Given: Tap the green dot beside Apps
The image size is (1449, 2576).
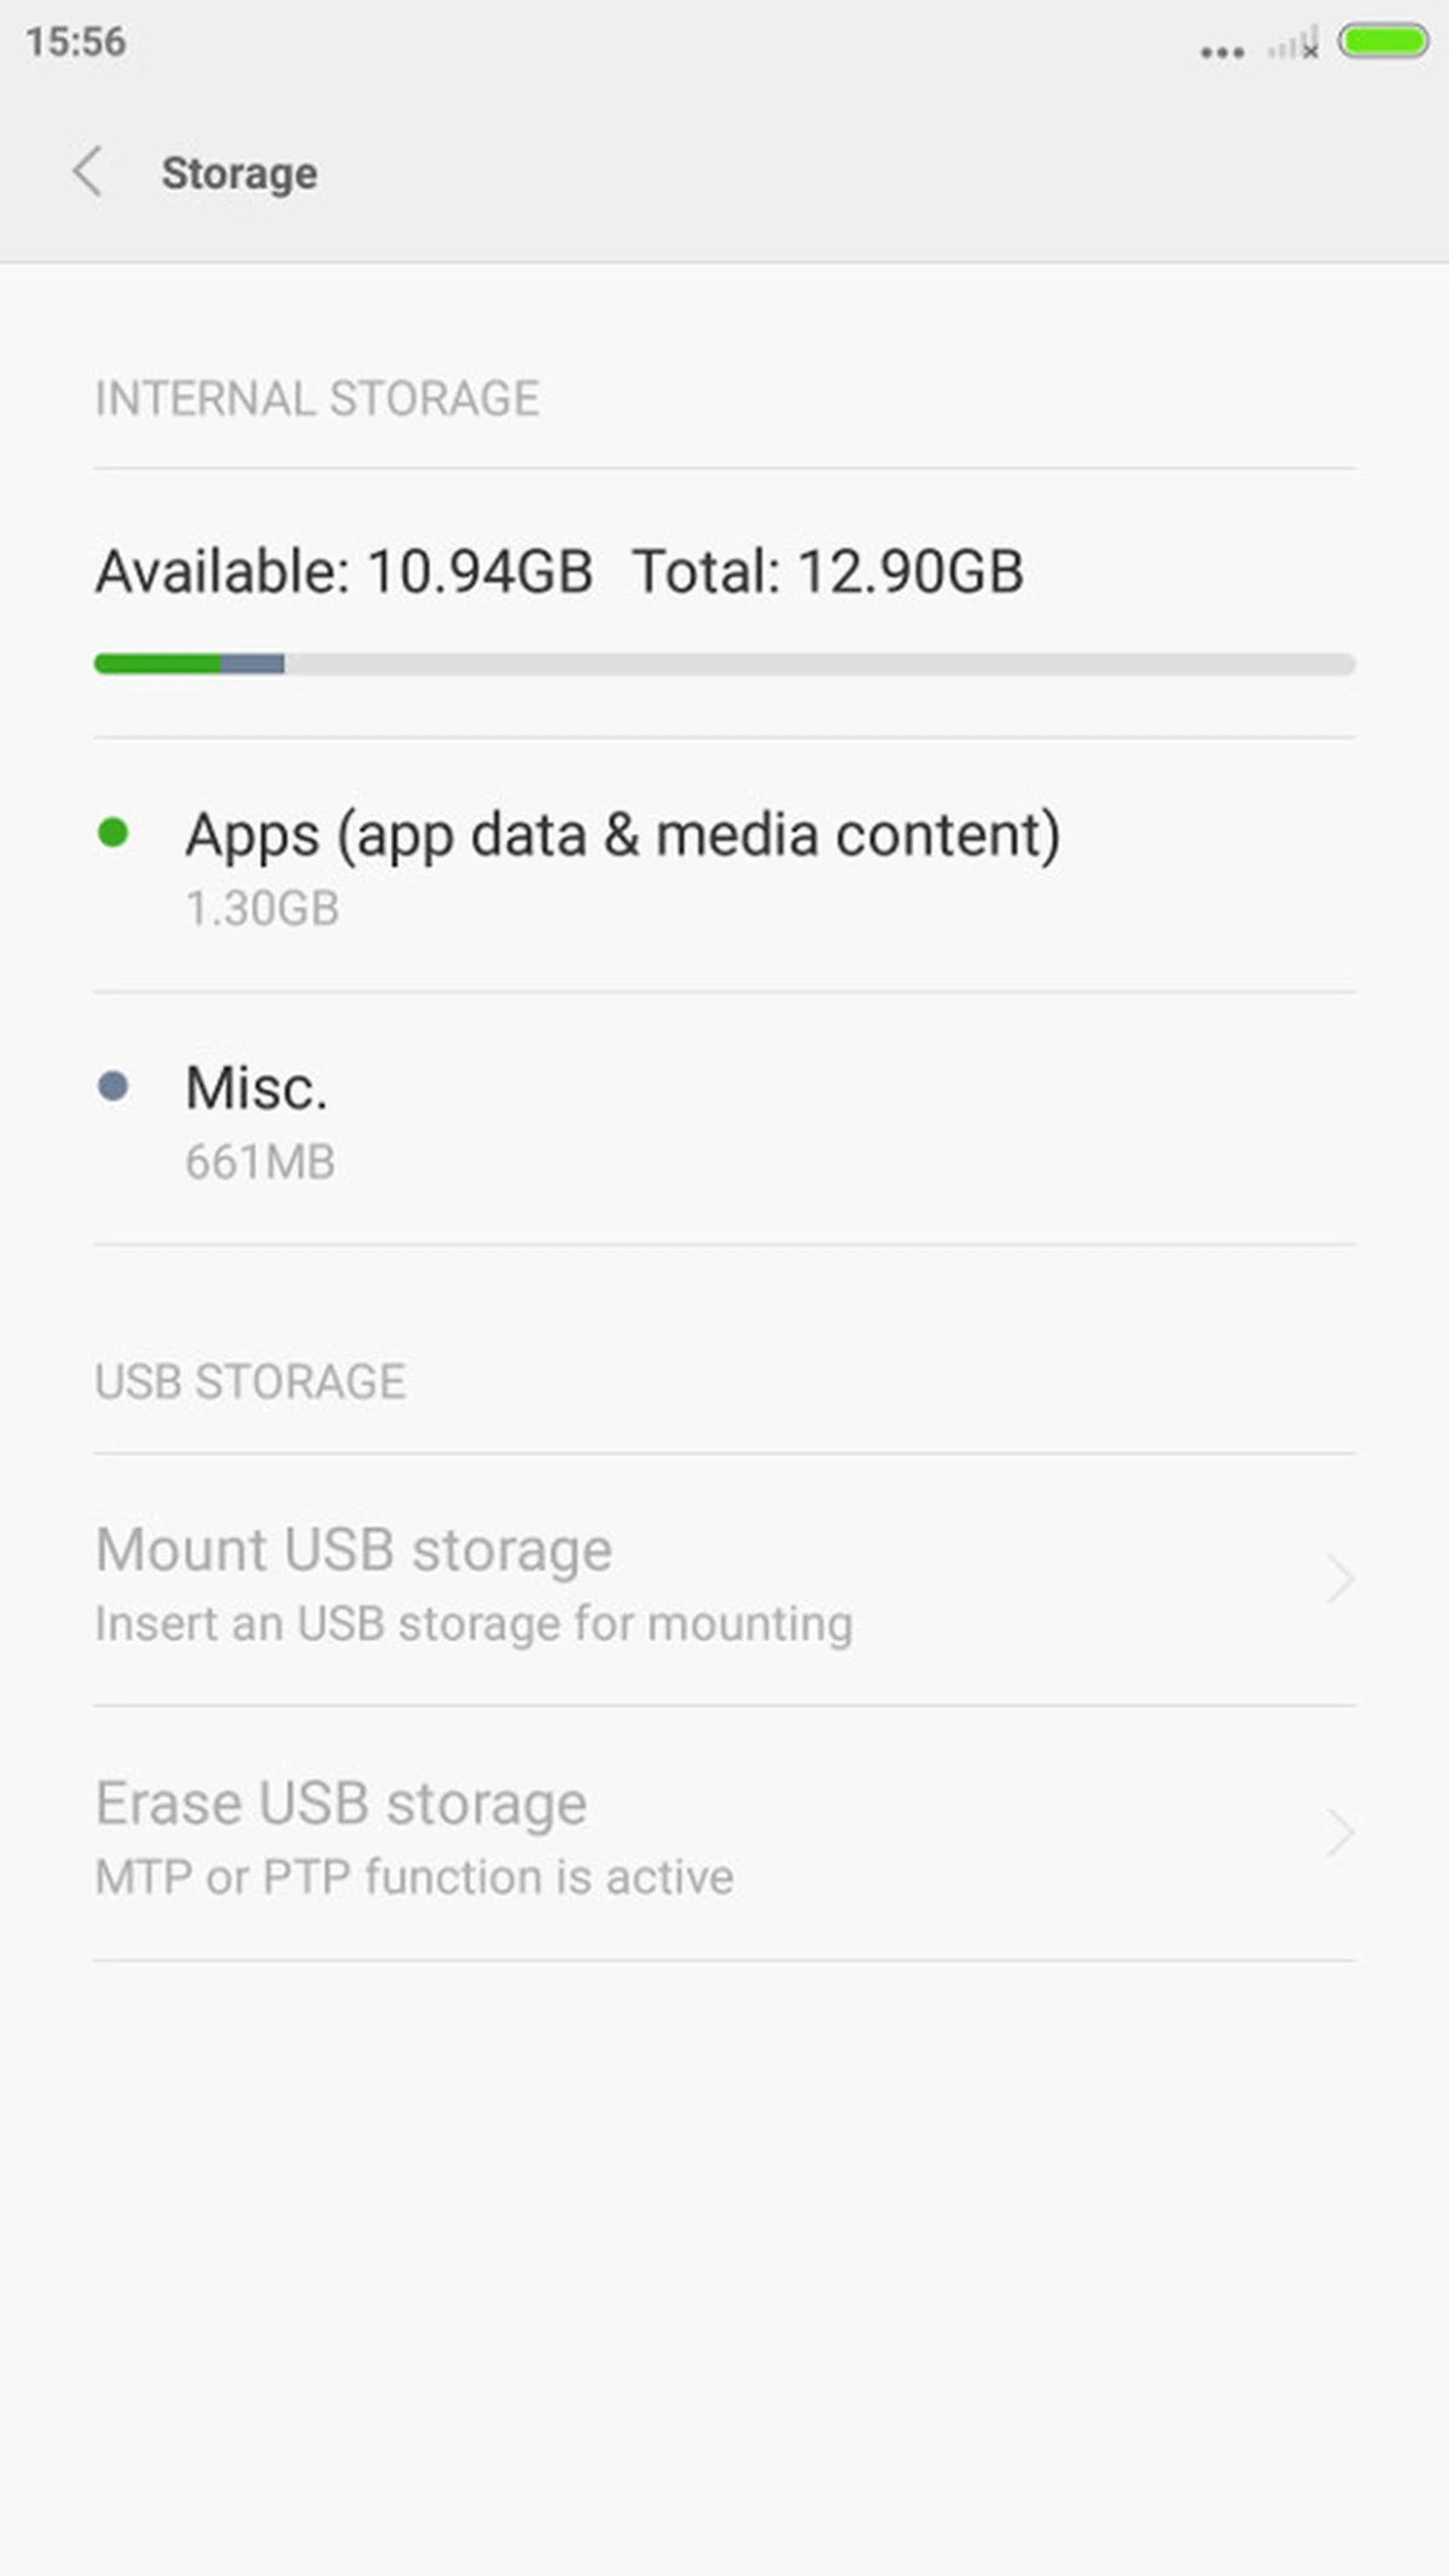Looking at the screenshot, I should click(x=113, y=833).
